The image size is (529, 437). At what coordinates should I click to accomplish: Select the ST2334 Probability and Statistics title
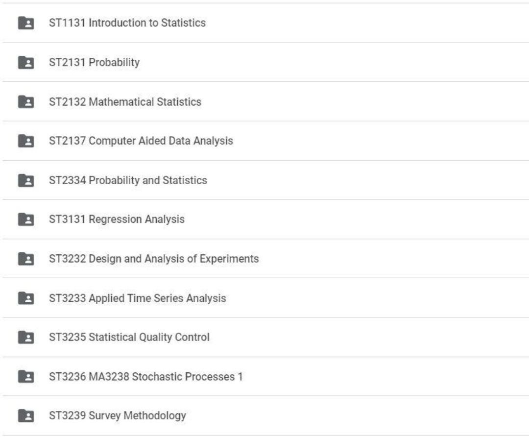tap(128, 180)
